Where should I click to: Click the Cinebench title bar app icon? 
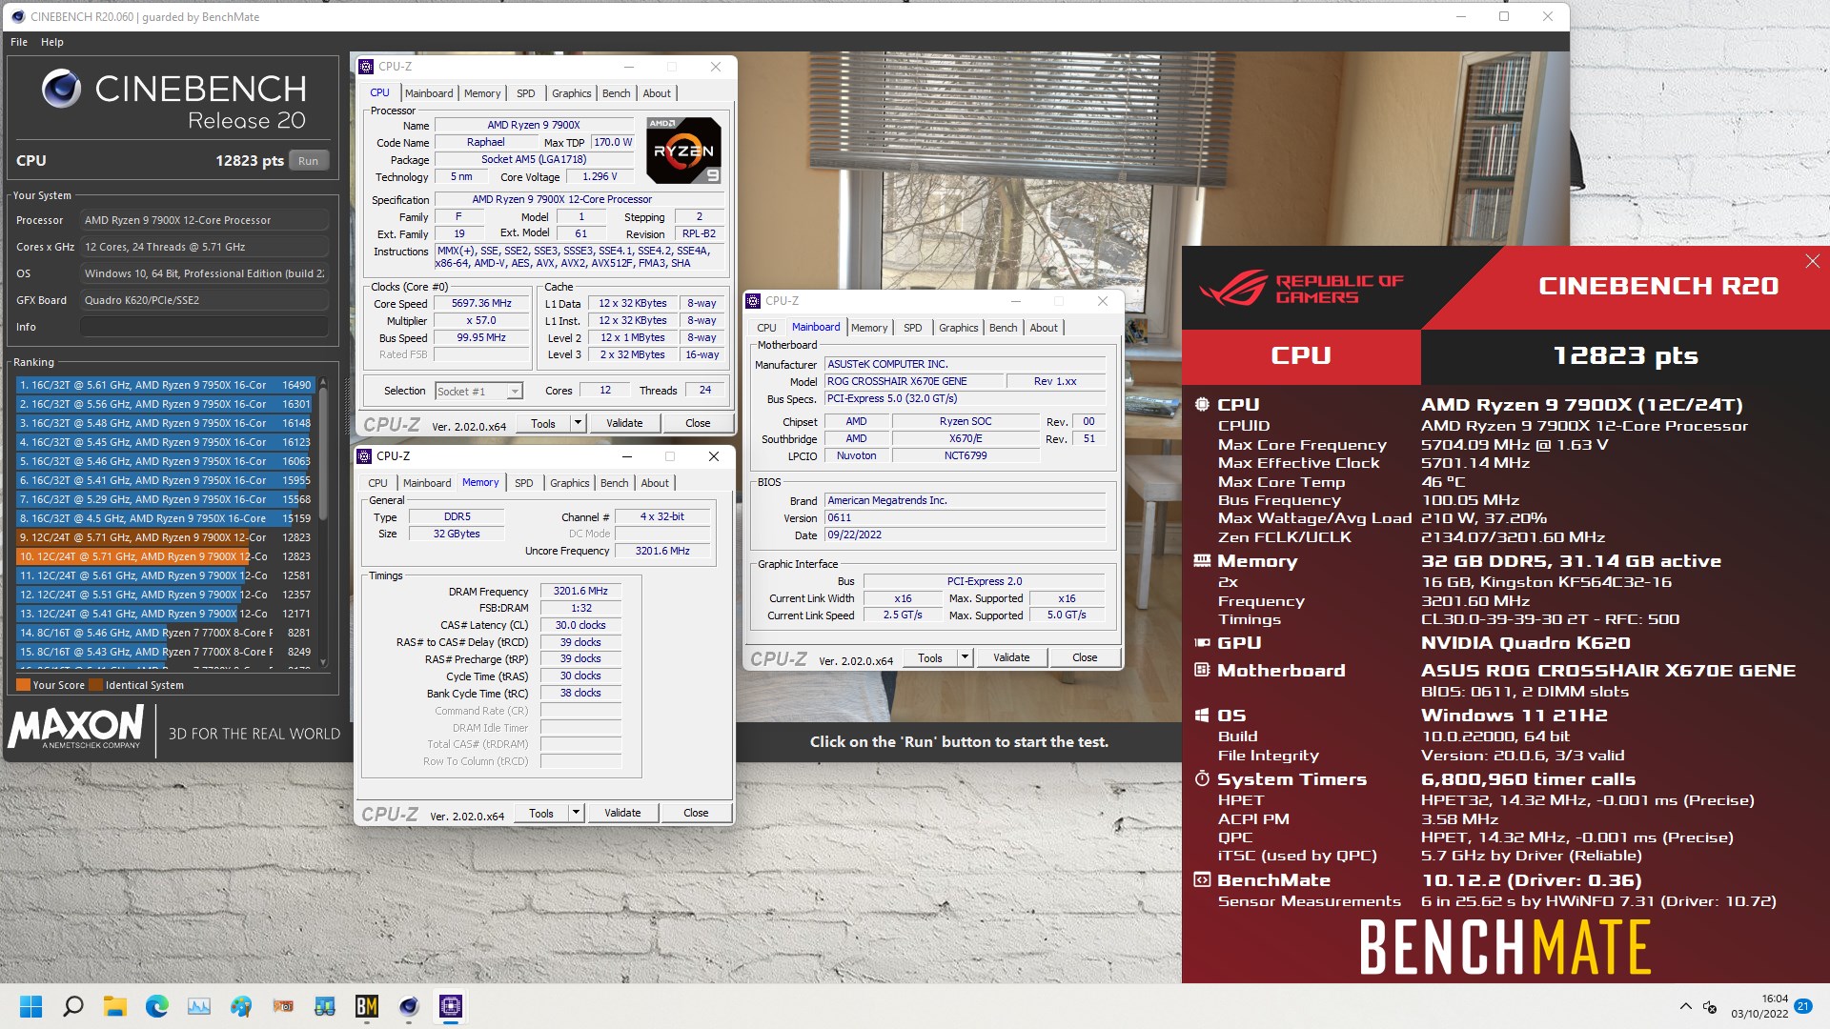[x=17, y=16]
